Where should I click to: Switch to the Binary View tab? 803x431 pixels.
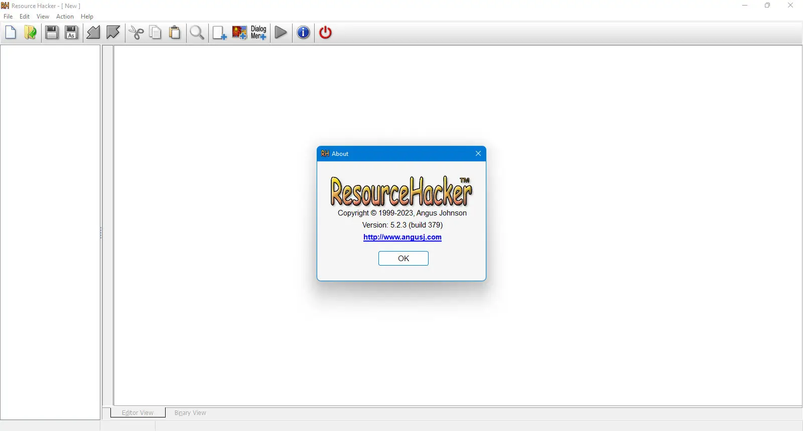[190, 413]
